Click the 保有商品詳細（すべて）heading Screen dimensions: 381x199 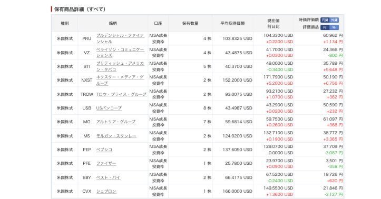tap(80, 9)
